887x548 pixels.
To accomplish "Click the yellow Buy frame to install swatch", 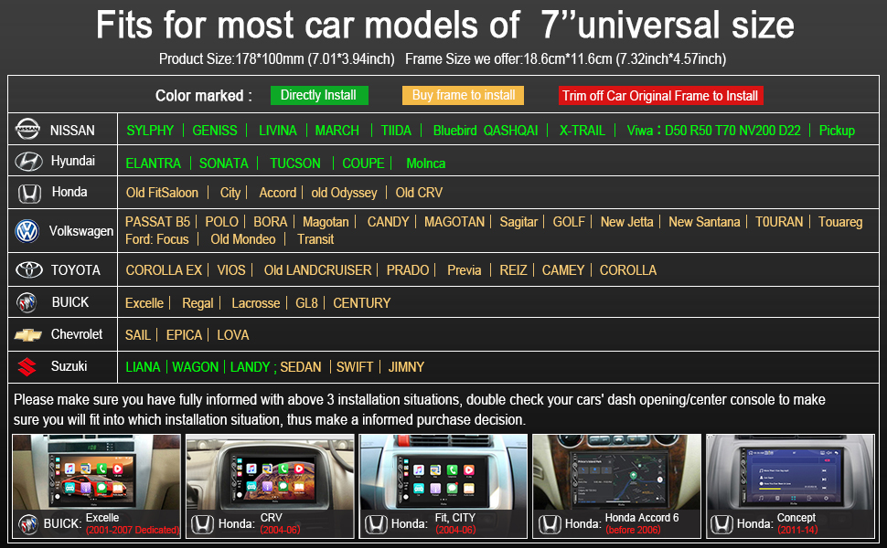I will [463, 95].
